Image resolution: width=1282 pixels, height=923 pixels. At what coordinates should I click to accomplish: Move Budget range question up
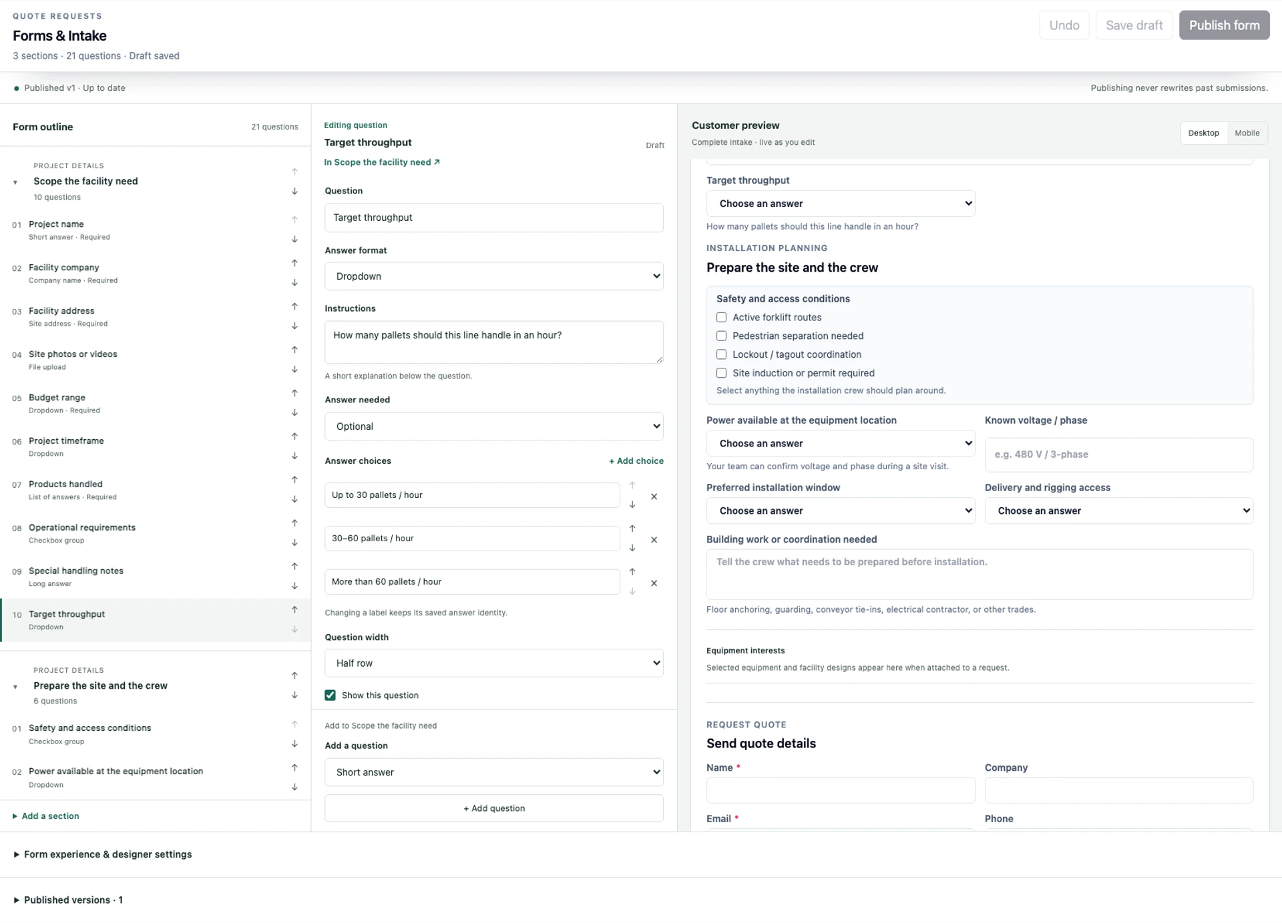pyautogui.click(x=294, y=393)
